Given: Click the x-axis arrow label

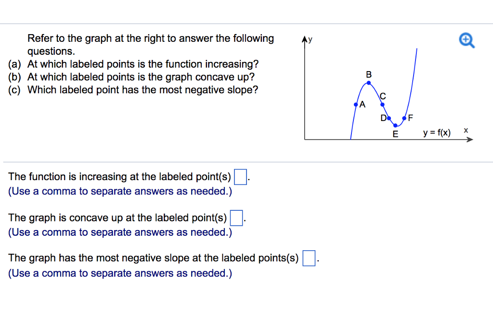Looking at the screenshot, I should click(x=466, y=130).
